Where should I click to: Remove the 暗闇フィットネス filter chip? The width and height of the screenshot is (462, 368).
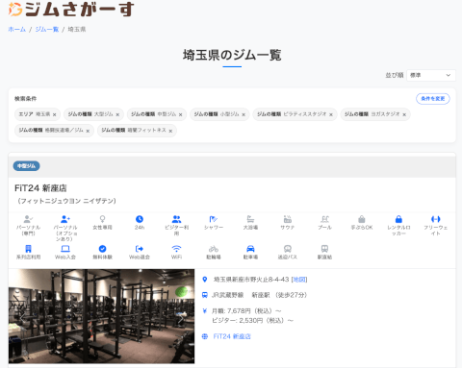click(170, 131)
